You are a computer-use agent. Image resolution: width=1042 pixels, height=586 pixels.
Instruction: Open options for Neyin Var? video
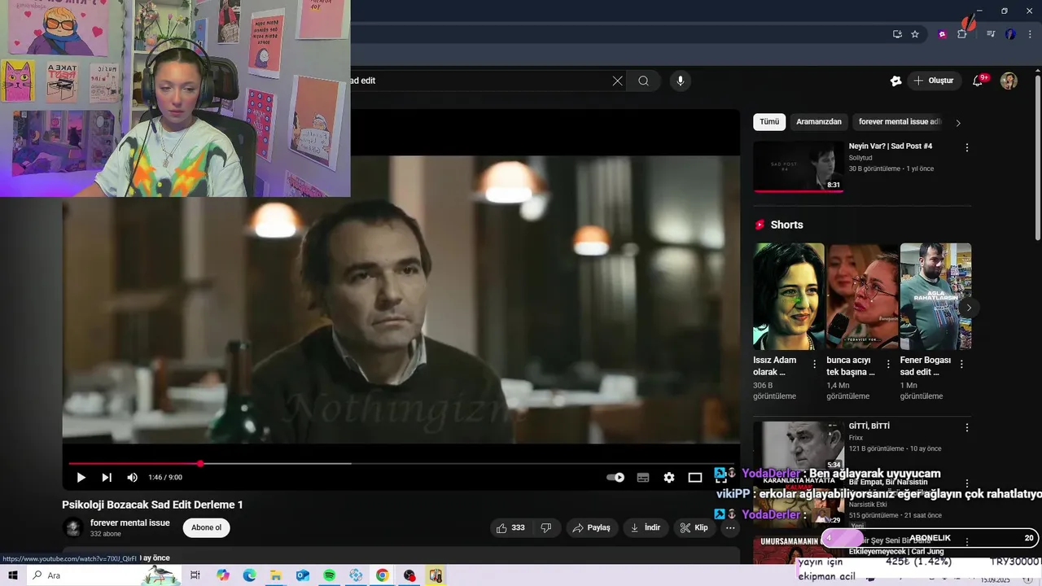pyautogui.click(x=967, y=148)
